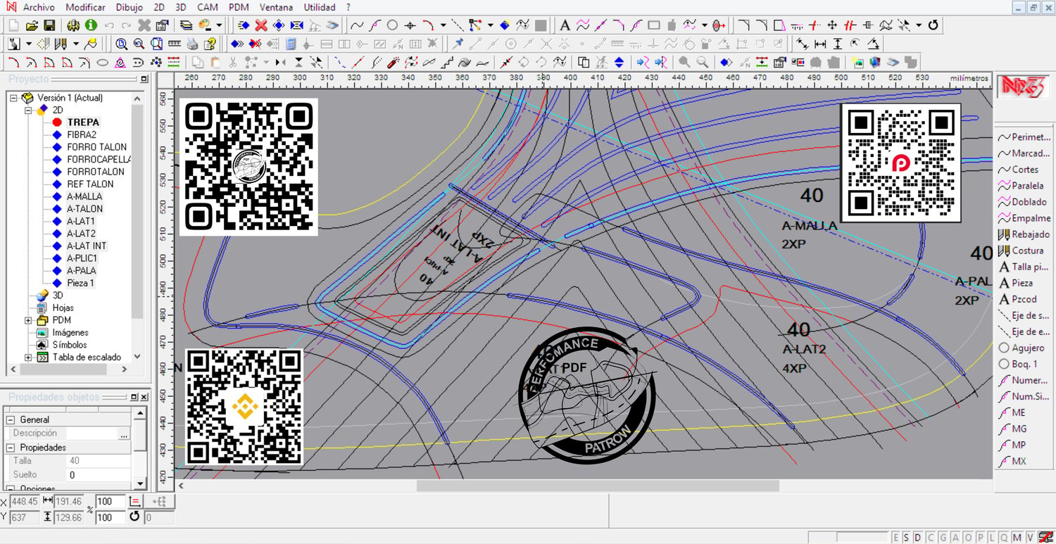Click the horizontal dimension measure icon

819,44
